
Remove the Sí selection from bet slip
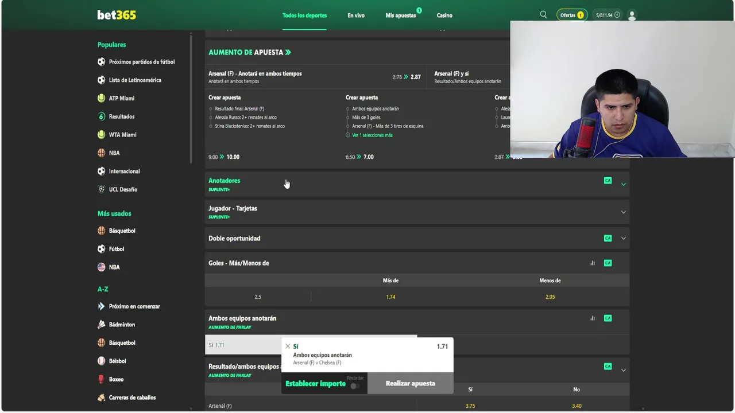[288, 346]
